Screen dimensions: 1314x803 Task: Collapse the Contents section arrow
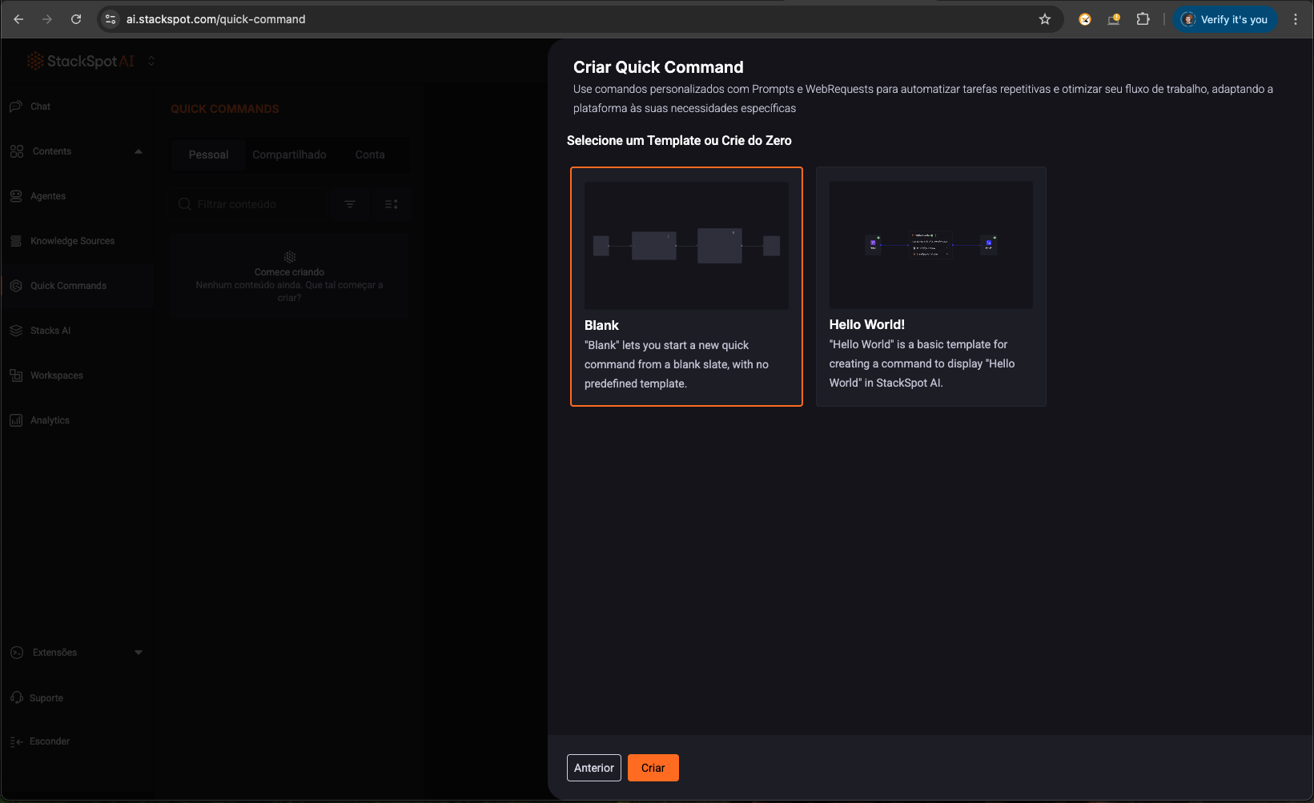[x=139, y=151]
